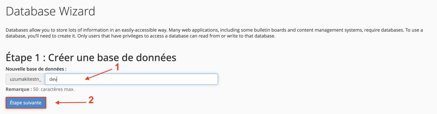This screenshot has width=437, height=114.
Task: Click the Étape 1 Créer une base heading
Action: [x=91, y=58]
